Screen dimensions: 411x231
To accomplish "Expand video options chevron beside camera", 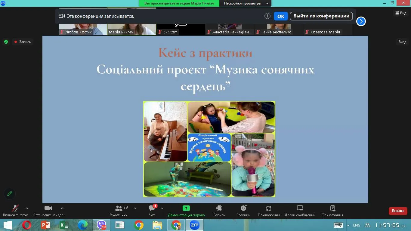I will click(x=62, y=208).
